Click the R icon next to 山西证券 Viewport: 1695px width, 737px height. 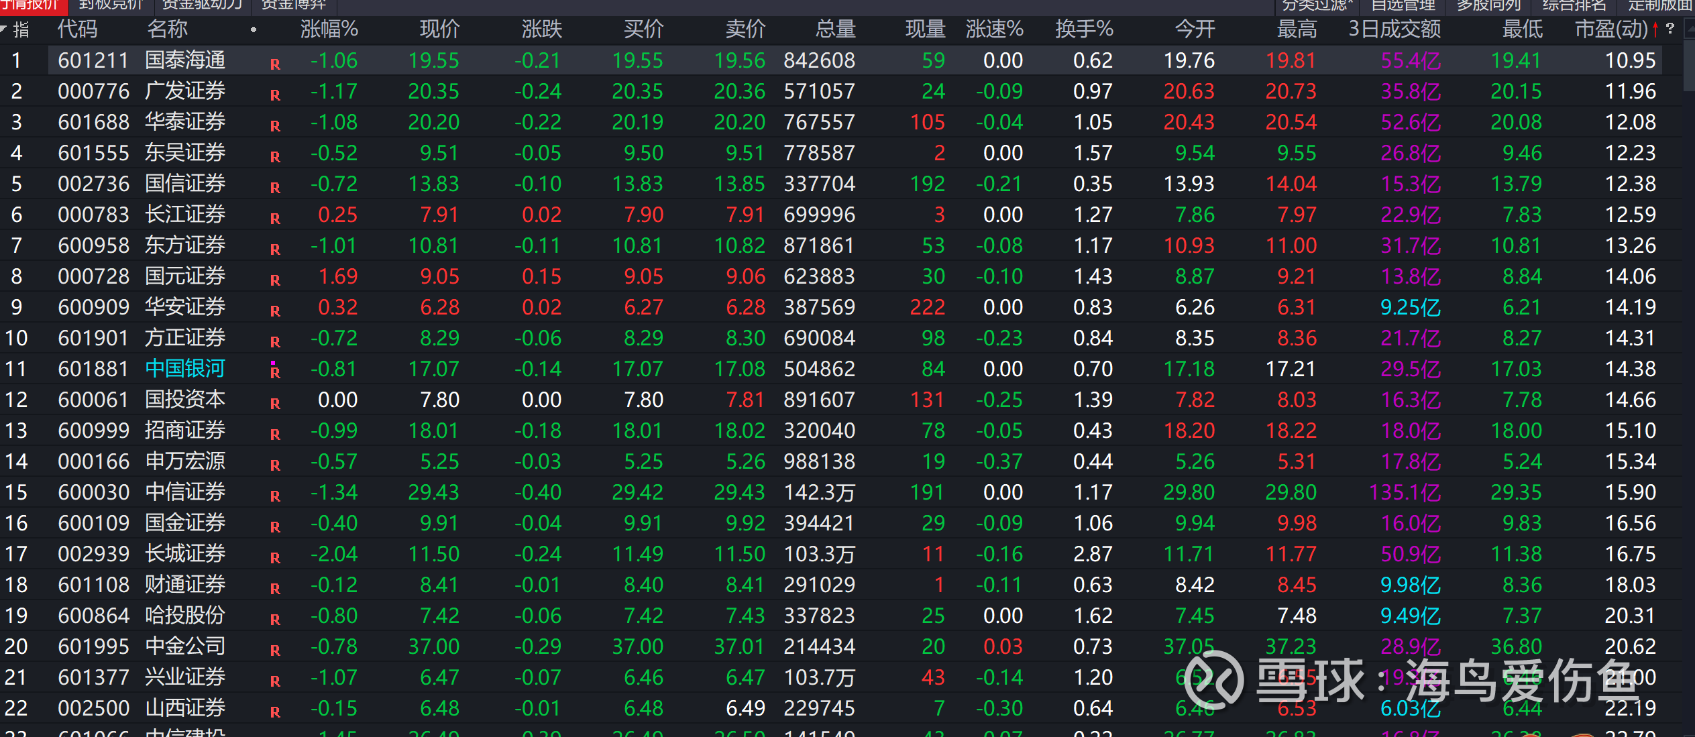(x=275, y=712)
